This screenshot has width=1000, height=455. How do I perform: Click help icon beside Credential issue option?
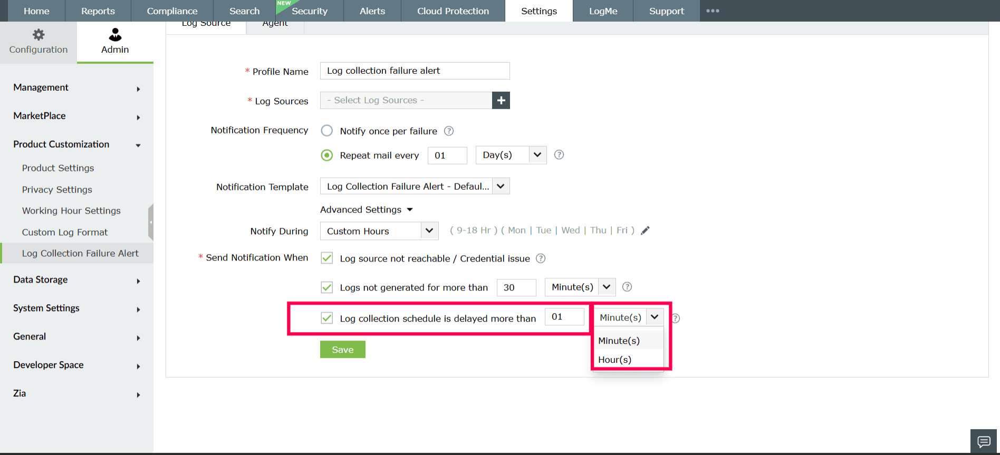tap(541, 258)
